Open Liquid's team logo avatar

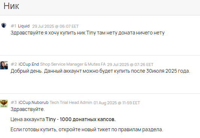4,25
